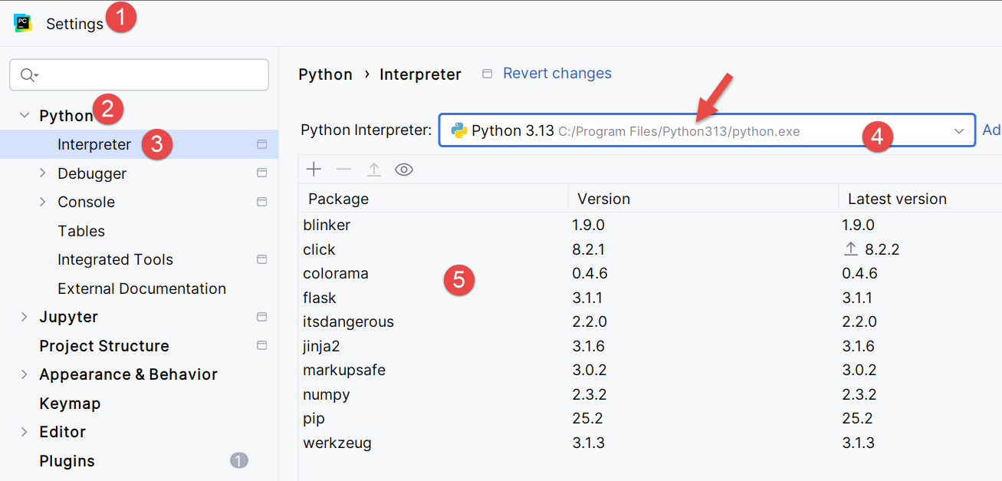Click the Python breadcrumb link
This screenshot has width=1002, height=481.
point(325,74)
